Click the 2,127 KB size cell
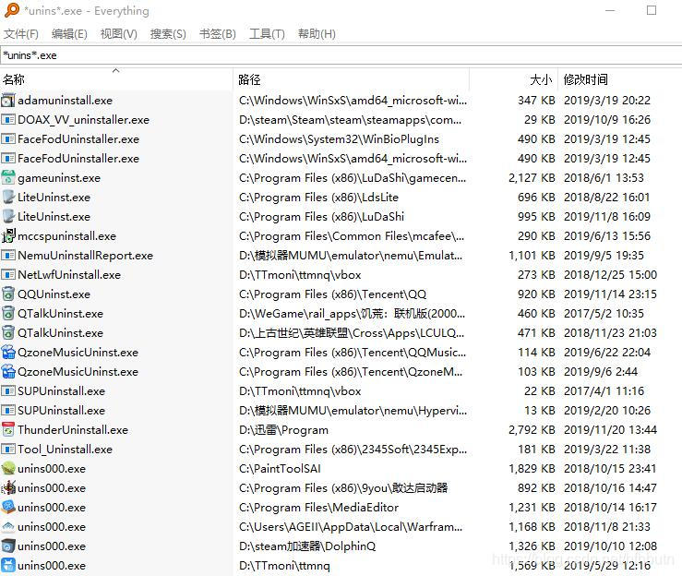This screenshot has width=682, height=576. (x=532, y=178)
